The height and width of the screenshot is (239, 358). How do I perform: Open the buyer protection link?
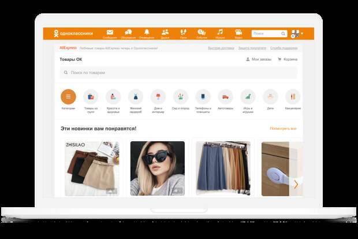252,48
